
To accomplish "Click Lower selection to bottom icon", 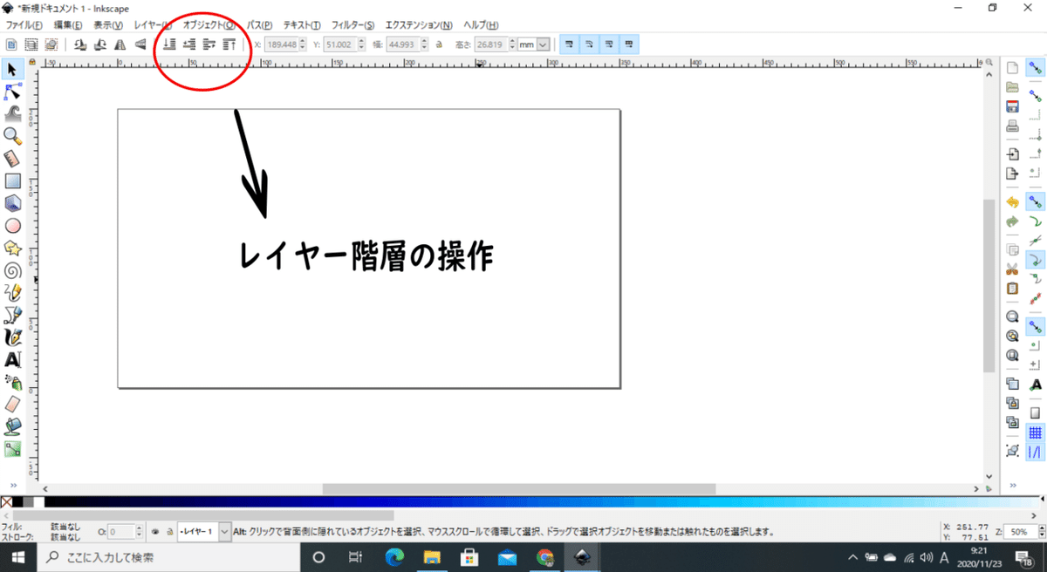I will [169, 44].
